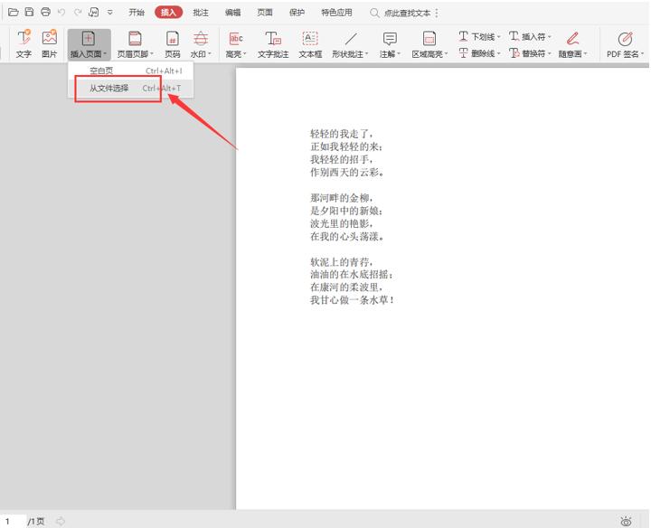651x528 pixels.
Task: Open the PDF 签名 signature tool
Action: pos(625,44)
